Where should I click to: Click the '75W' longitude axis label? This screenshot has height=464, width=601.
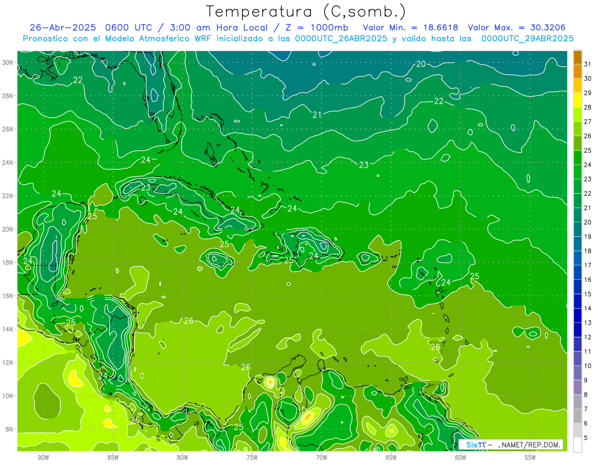click(252, 458)
